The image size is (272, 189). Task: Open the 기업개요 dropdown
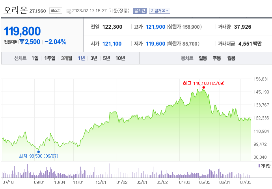coord(159,11)
